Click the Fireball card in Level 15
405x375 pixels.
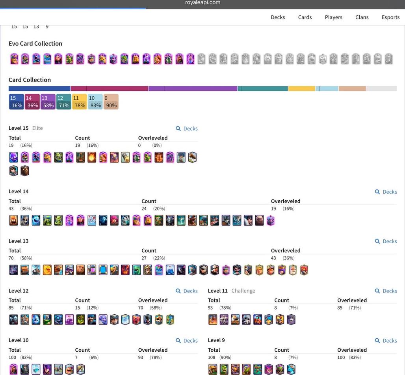92,157
